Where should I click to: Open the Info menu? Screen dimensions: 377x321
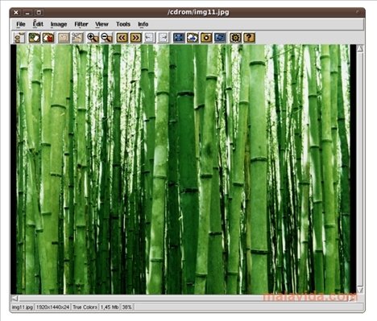(143, 24)
